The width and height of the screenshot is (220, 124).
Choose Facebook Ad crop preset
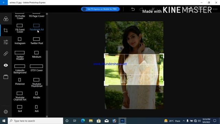[x=37, y=28]
